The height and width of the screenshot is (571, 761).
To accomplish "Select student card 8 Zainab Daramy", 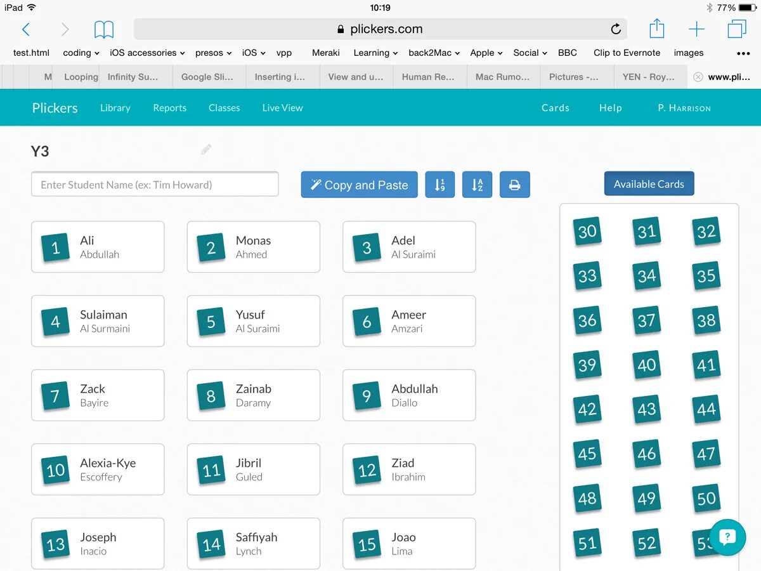I will click(x=254, y=395).
